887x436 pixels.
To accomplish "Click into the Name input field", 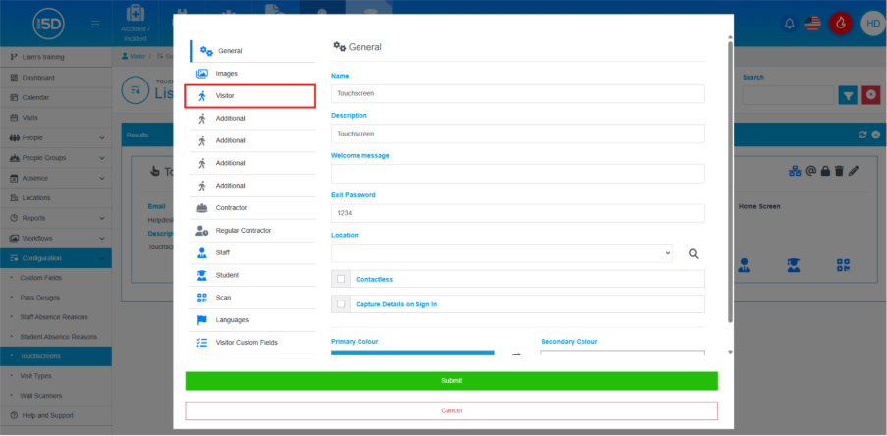I will click(518, 94).
